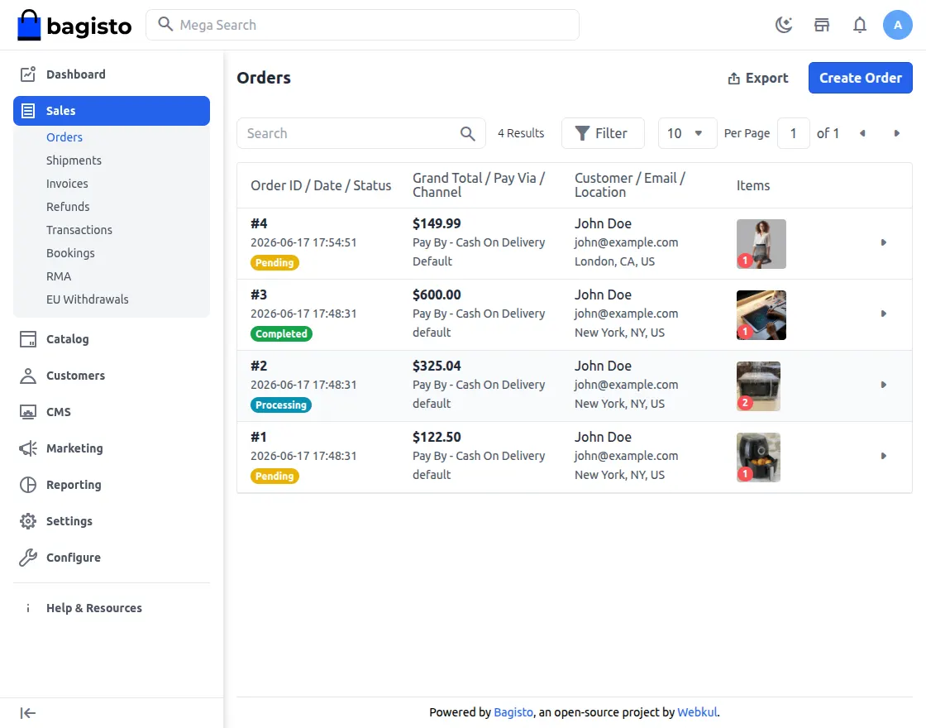Open Refunds submenu link
The width and height of the screenshot is (926, 728).
click(x=68, y=207)
